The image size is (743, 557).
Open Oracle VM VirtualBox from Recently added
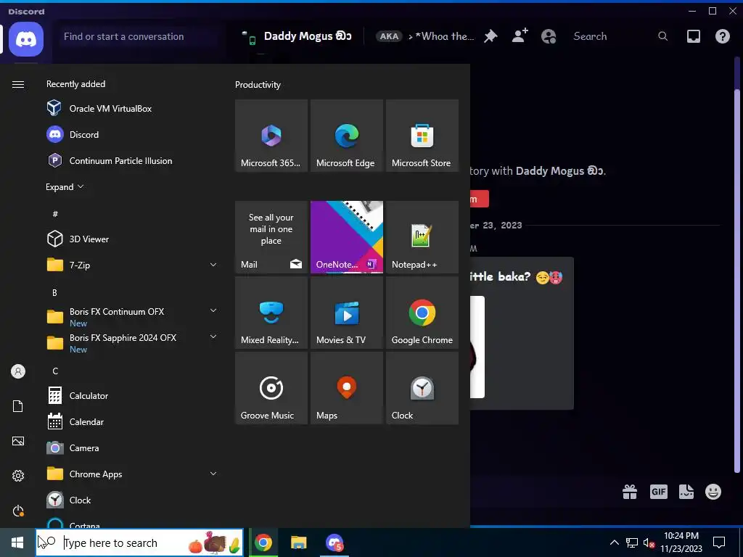point(133,109)
